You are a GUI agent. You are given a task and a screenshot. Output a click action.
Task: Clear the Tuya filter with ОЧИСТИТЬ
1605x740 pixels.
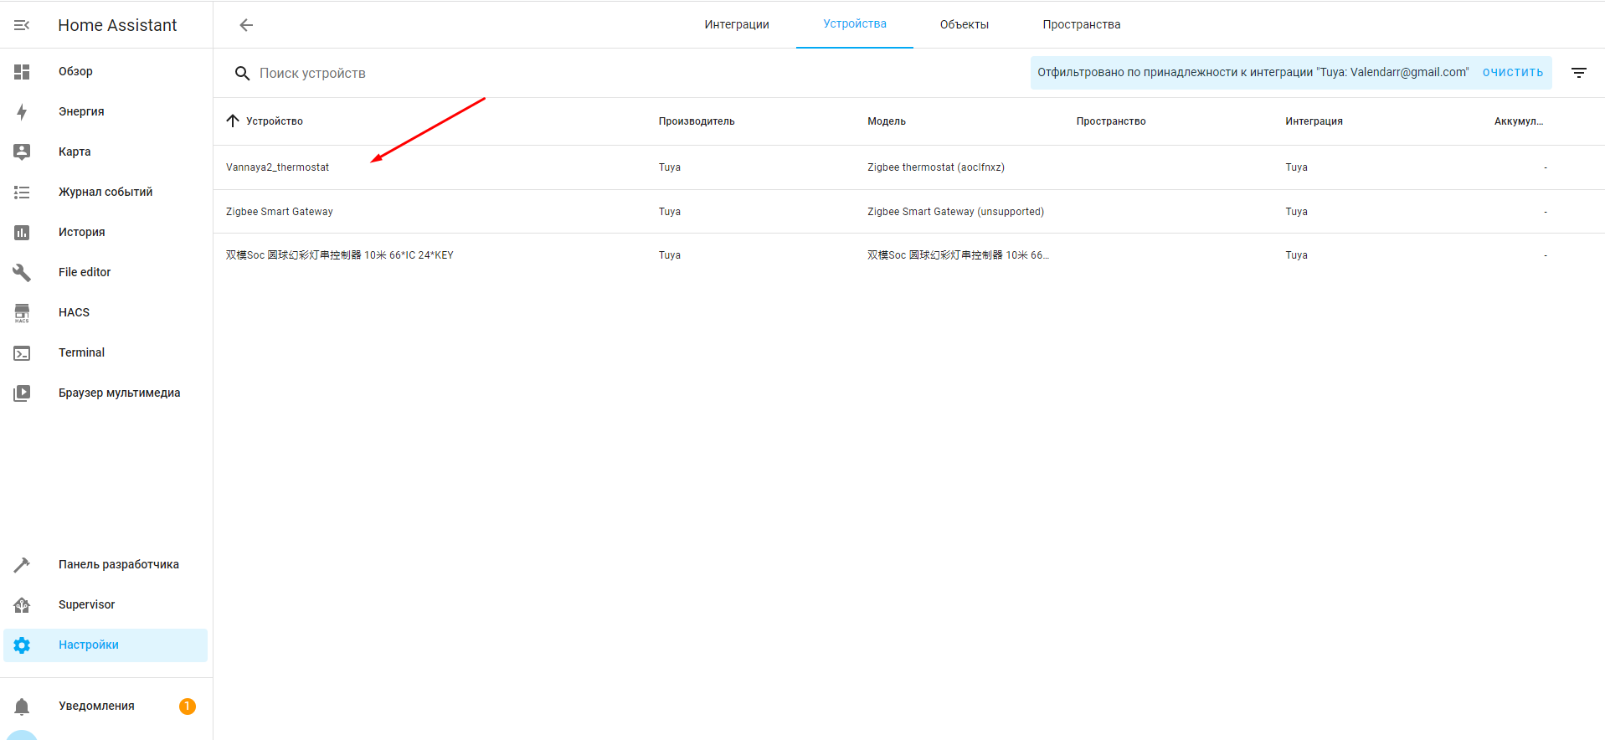[1512, 73]
